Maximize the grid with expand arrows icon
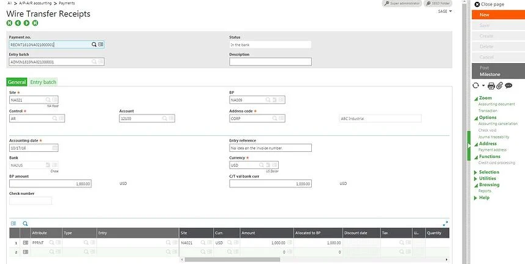This screenshot has height=264, width=525. pyautogui.click(x=445, y=224)
